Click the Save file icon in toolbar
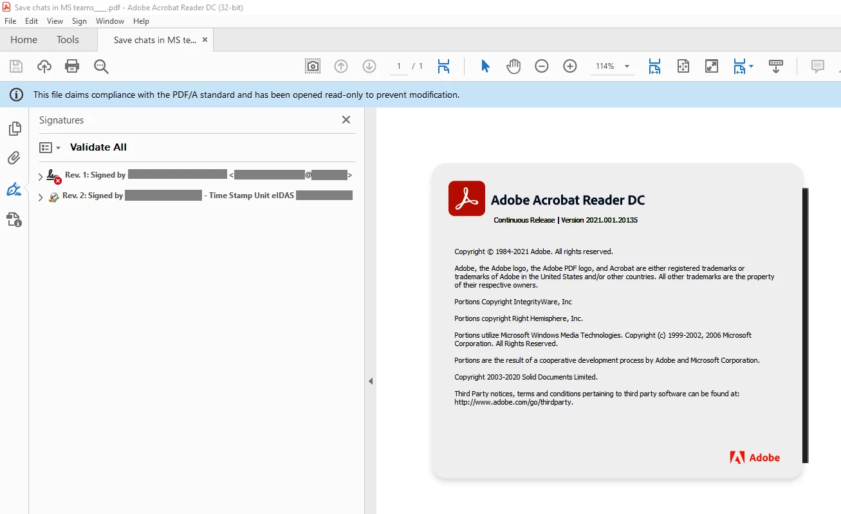841x514 pixels. point(16,66)
